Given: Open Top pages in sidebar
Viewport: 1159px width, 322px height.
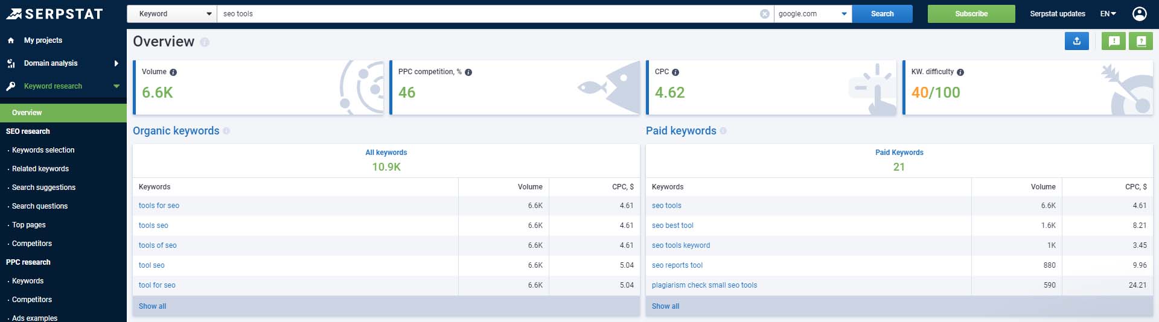Looking at the screenshot, I should 29,225.
